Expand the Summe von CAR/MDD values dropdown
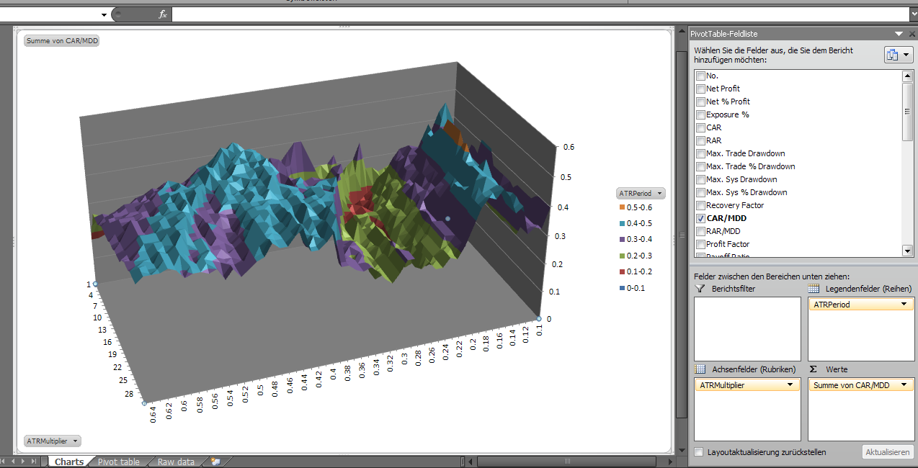 pos(904,385)
